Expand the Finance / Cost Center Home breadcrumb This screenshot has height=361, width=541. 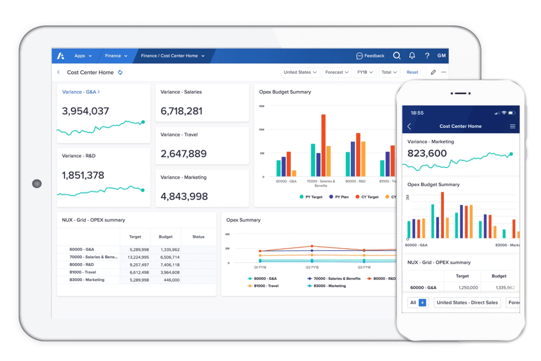click(x=173, y=56)
